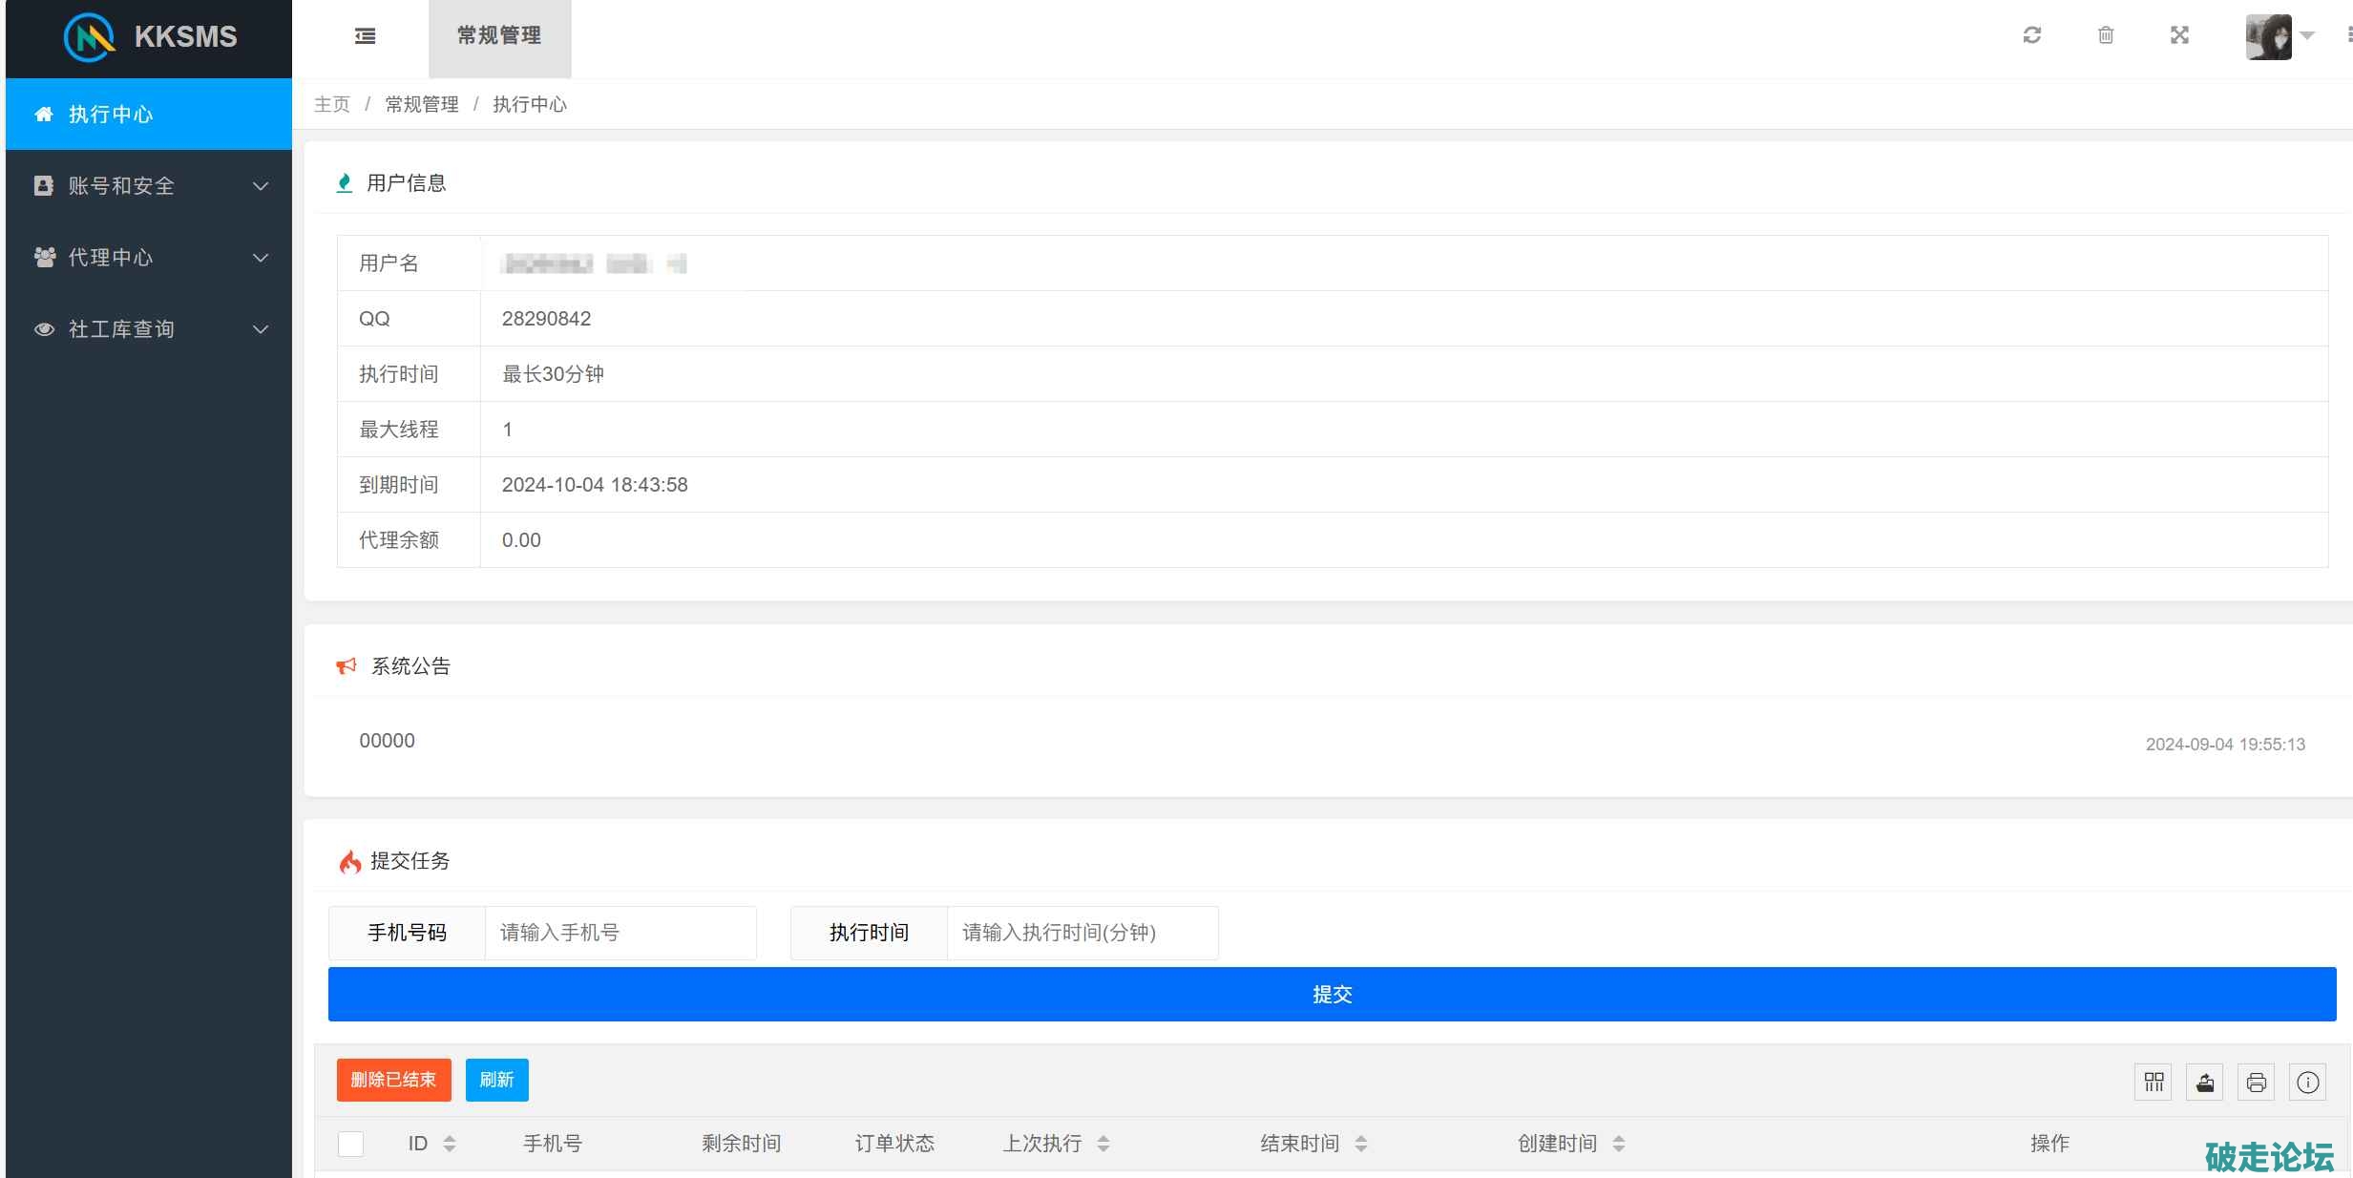Sort by 创建时间 column arrows

click(1618, 1143)
